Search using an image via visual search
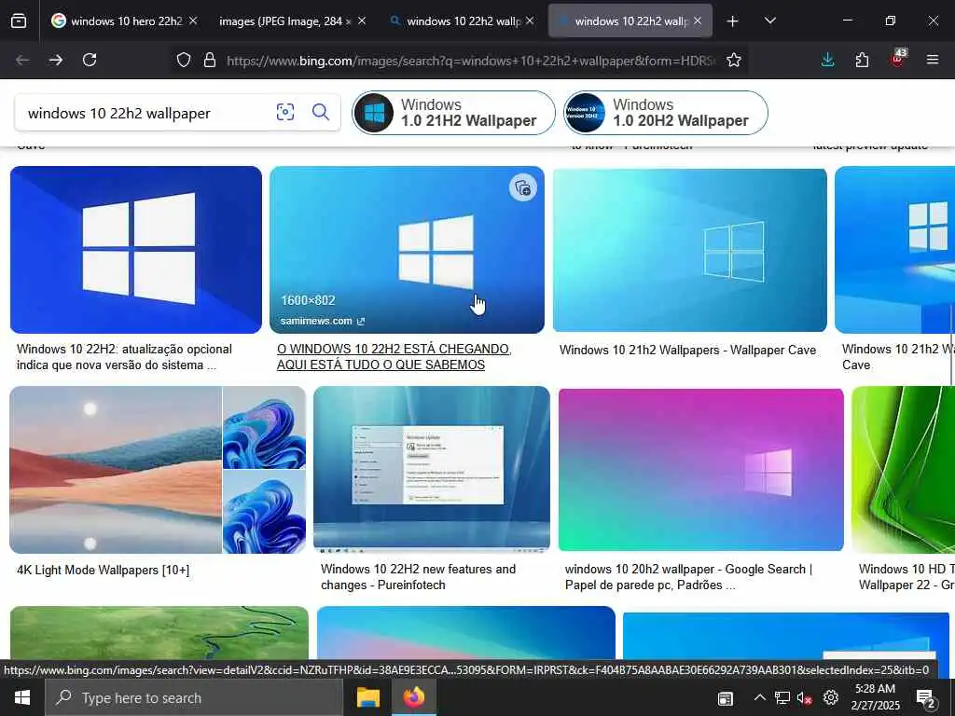Image resolution: width=955 pixels, height=716 pixels. point(285,112)
